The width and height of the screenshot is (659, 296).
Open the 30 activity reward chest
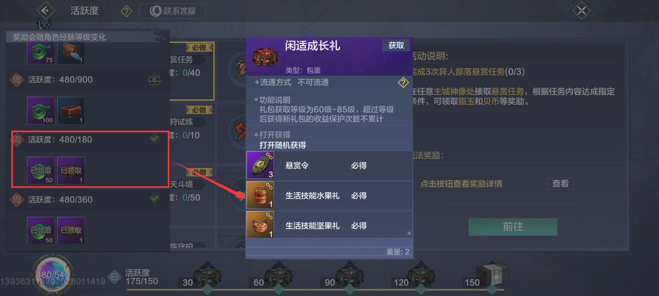pyautogui.click(x=207, y=276)
